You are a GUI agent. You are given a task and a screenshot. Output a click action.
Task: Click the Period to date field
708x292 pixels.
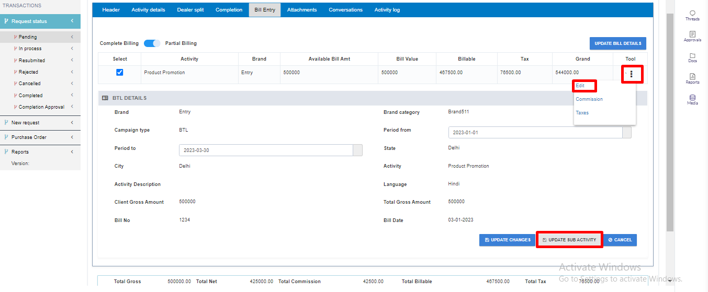pos(266,150)
